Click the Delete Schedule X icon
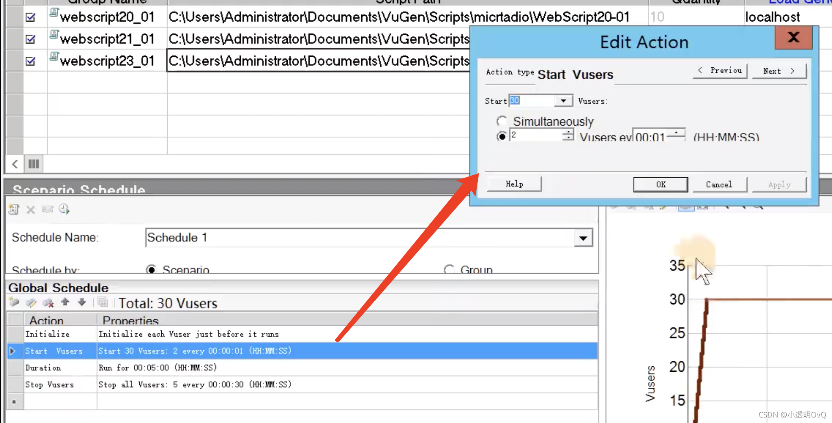 pyautogui.click(x=31, y=210)
